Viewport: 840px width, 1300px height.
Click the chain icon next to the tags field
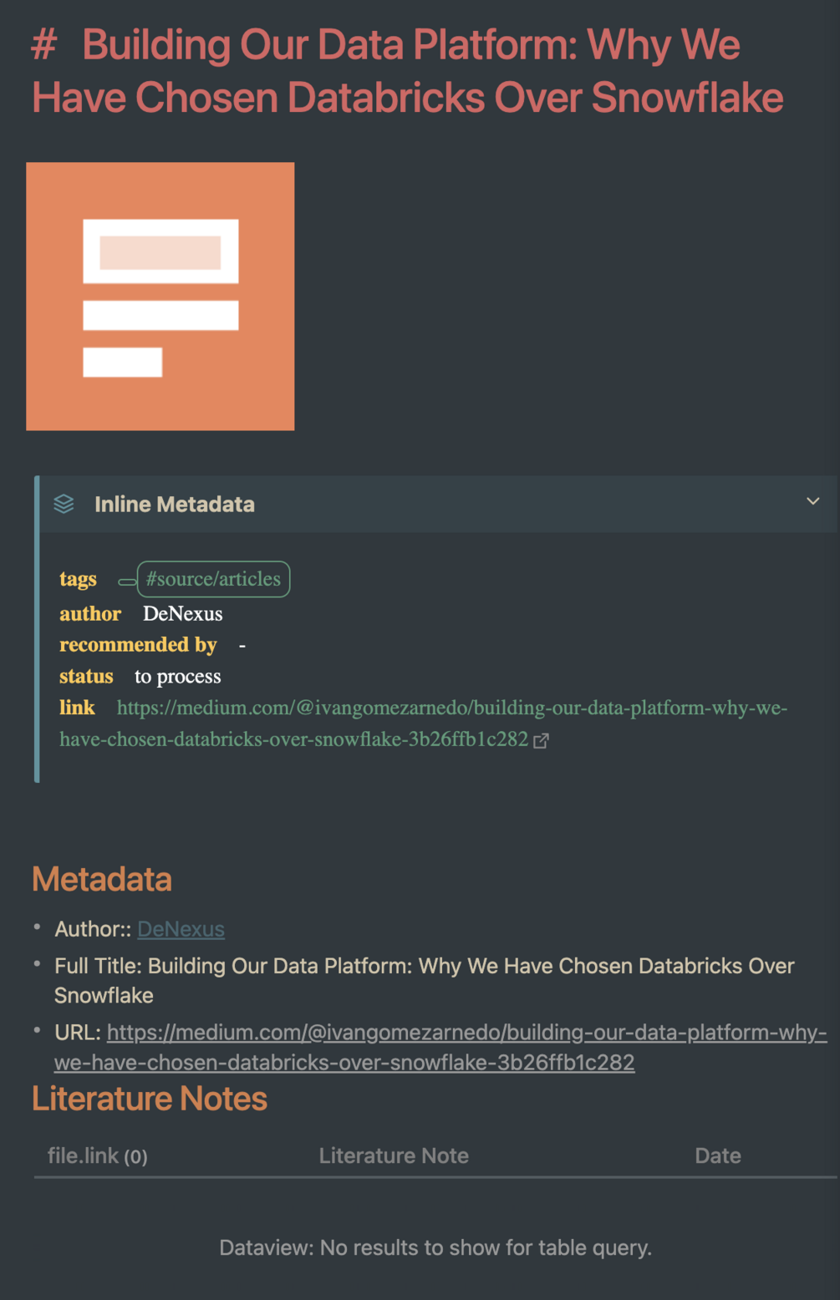click(x=126, y=581)
